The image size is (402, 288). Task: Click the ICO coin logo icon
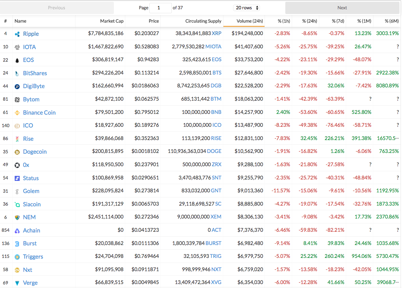pos(17,126)
